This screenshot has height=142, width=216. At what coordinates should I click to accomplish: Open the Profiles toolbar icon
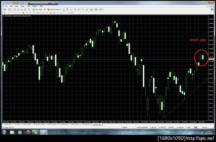tap(9, 9)
